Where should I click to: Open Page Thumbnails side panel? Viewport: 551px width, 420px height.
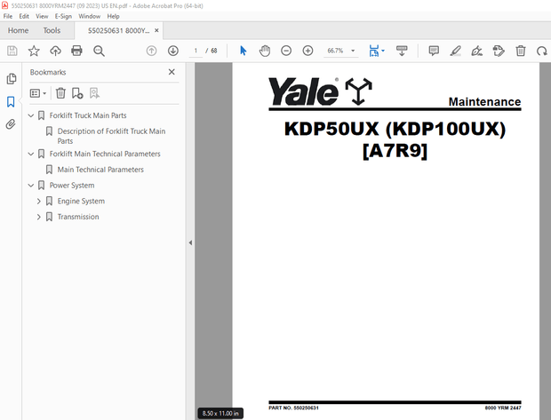click(12, 79)
